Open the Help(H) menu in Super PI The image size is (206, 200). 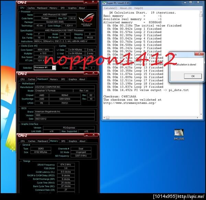pos(139,8)
